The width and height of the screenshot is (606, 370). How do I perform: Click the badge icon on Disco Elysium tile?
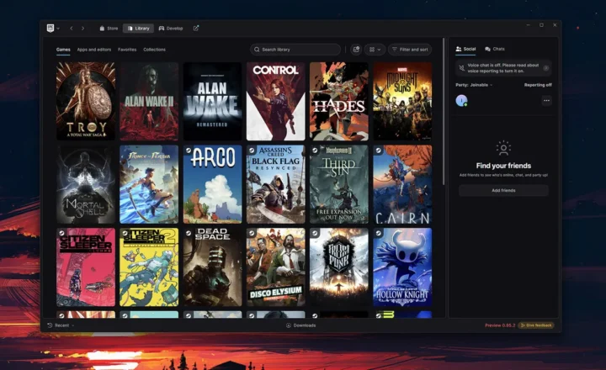tap(252, 233)
